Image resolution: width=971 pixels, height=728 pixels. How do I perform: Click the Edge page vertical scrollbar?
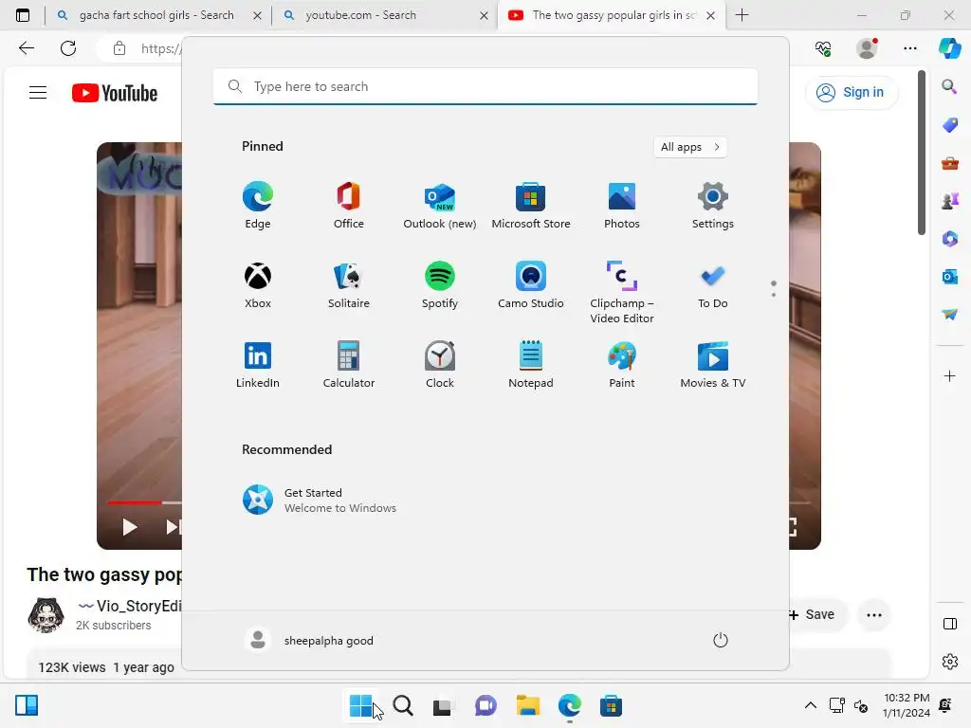click(x=921, y=153)
